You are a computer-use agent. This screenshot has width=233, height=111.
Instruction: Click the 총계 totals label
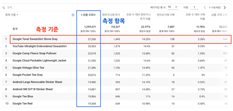tap(15, 29)
